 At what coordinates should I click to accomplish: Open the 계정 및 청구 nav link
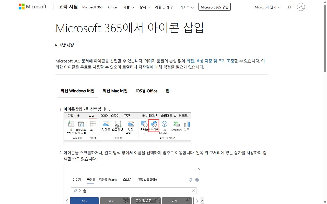tap(164, 7)
